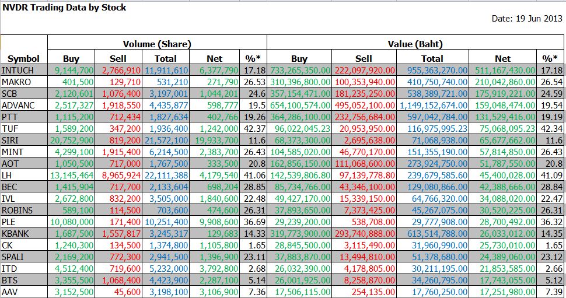Select the INTUCH symbol cell

point(24,71)
